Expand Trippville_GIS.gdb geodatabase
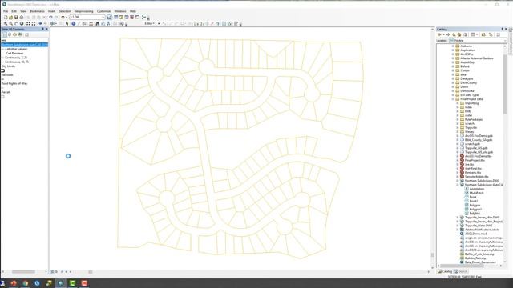This screenshot has height=288, width=513. (458, 148)
